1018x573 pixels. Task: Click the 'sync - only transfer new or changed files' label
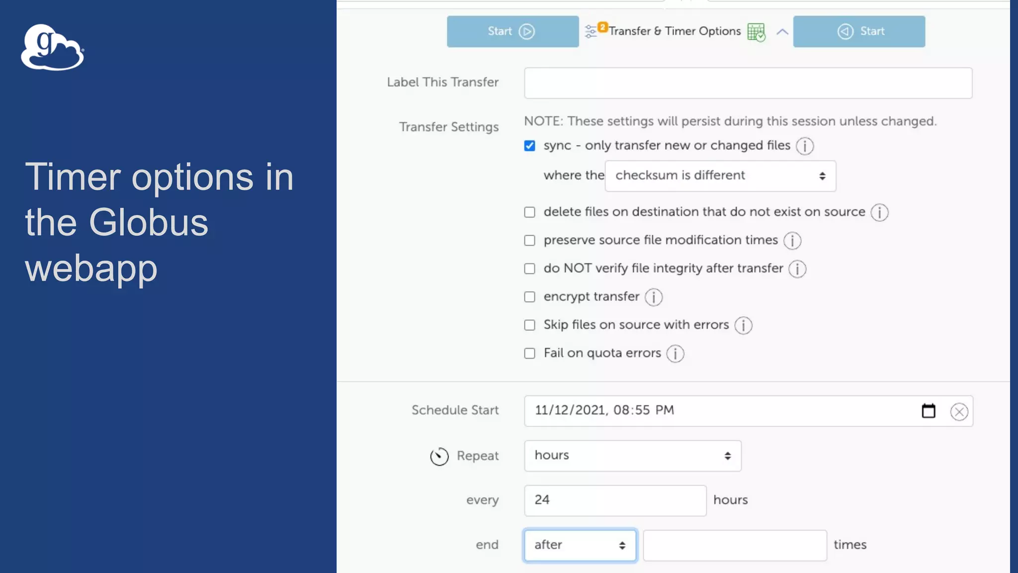667,146
